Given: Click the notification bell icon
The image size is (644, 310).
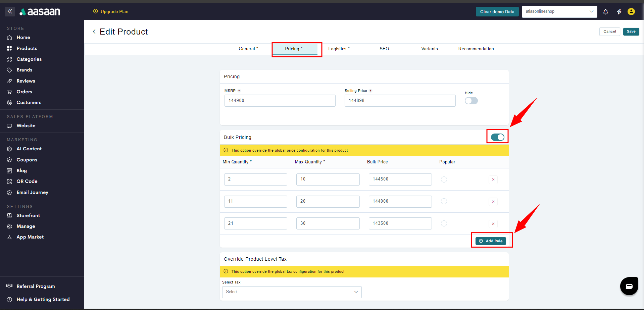Looking at the screenshot, I should (605, 12).
